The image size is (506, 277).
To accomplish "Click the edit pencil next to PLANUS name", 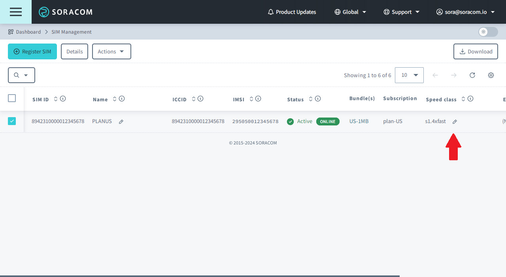I will pos(121,122).
